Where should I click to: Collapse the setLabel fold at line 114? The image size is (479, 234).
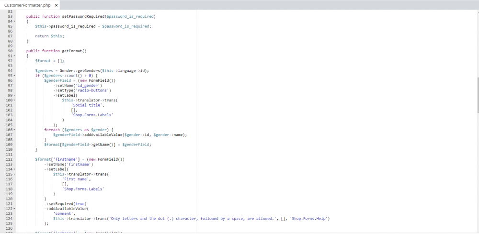(x=14, y=169)
